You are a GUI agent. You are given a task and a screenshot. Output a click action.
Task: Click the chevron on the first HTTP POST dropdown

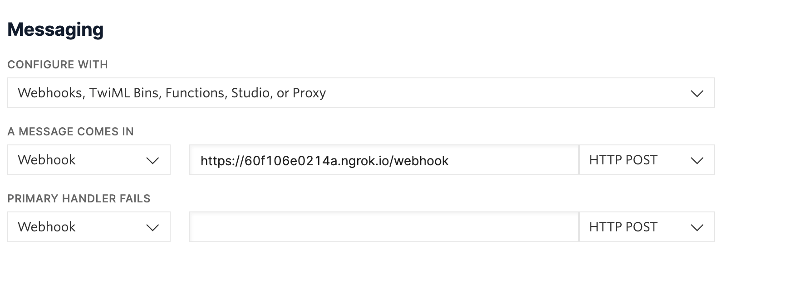click(697, 160)
